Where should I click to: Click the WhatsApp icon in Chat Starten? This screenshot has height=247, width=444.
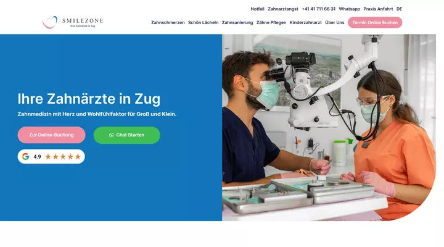[111, 135]
